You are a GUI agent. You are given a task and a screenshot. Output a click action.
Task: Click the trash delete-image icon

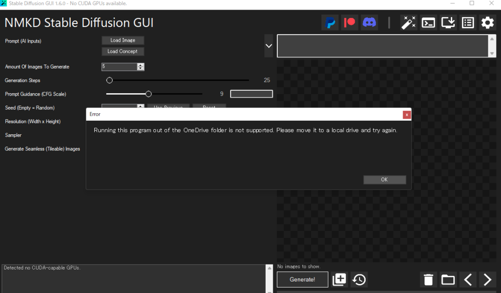(x=428, y=279)
